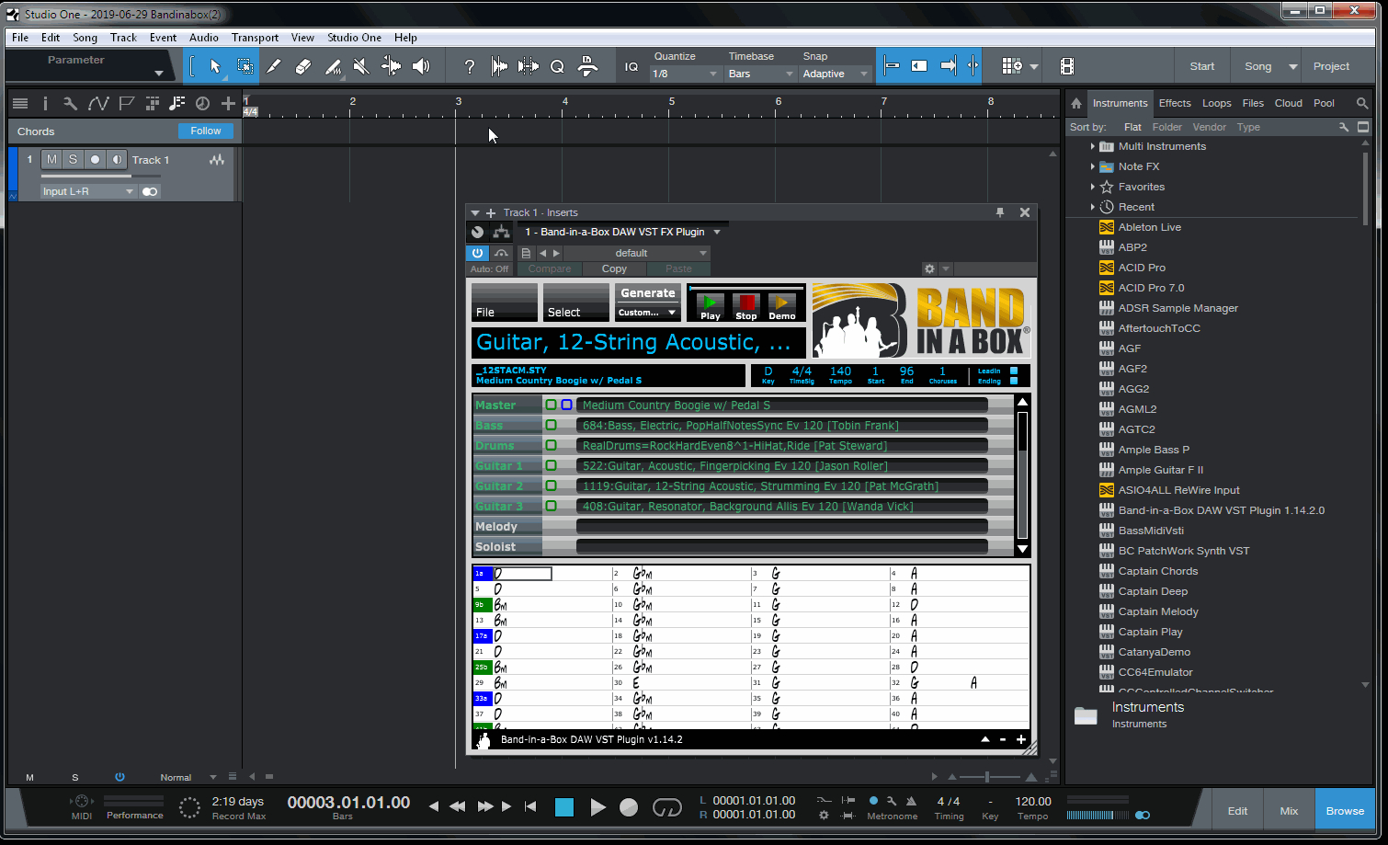The height and width of the screenshot is (845, 1388).
Task: Select the Listen (speaker) tool
Action: [x=421, y=66]
